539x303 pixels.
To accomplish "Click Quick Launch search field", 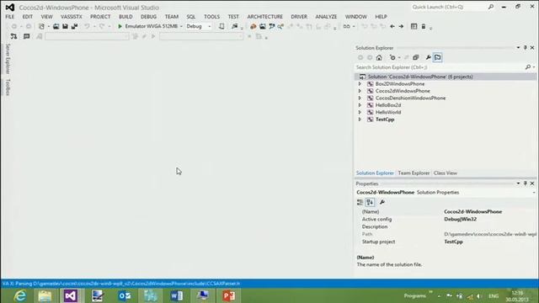I will 449,7.
